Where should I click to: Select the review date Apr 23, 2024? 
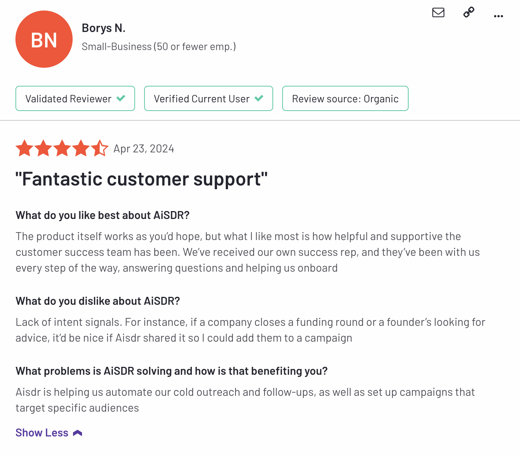pos(144,148)
